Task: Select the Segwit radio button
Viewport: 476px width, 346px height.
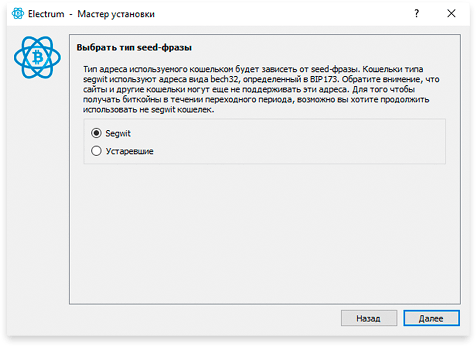Action: tap(96, 133)
